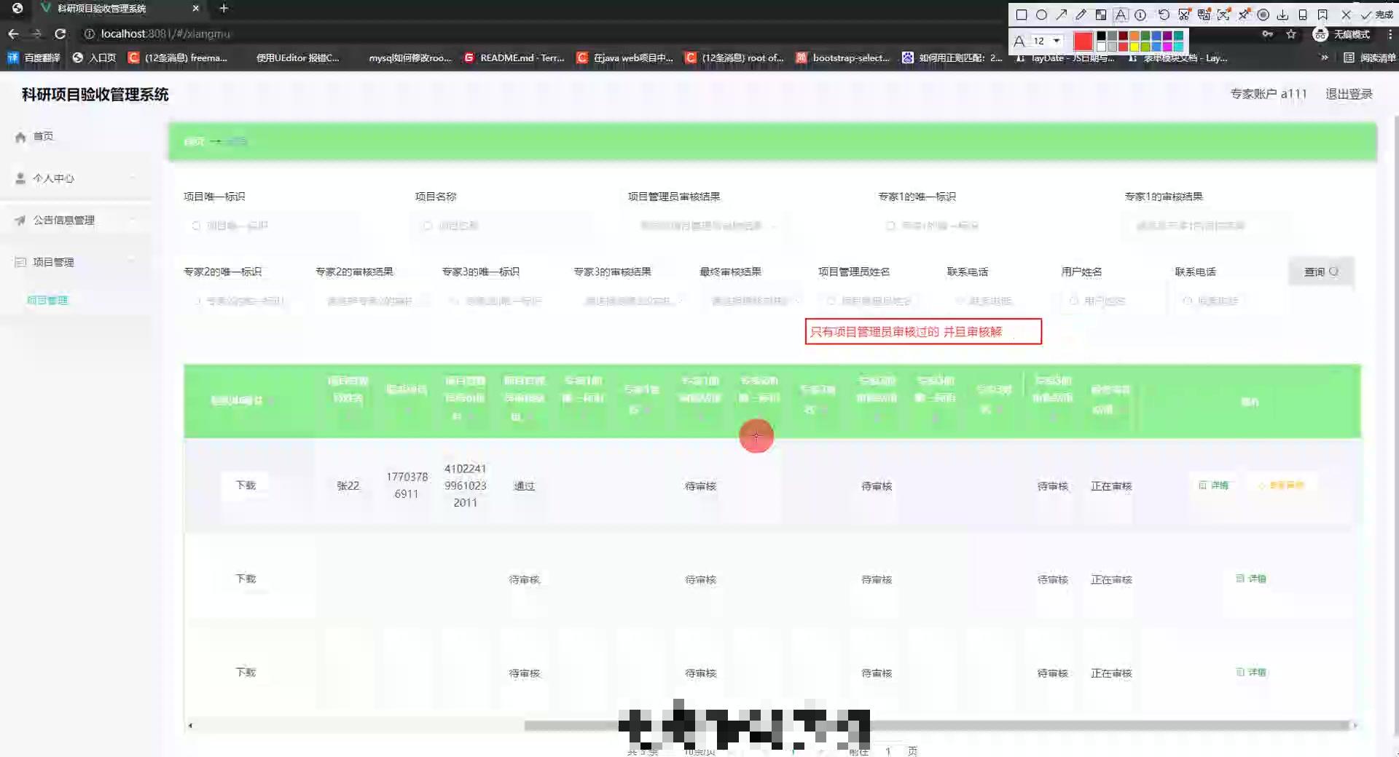This screenshot has height=757, width=1399.
Task: Select the arrow drawing tool
Action: 1061,14
